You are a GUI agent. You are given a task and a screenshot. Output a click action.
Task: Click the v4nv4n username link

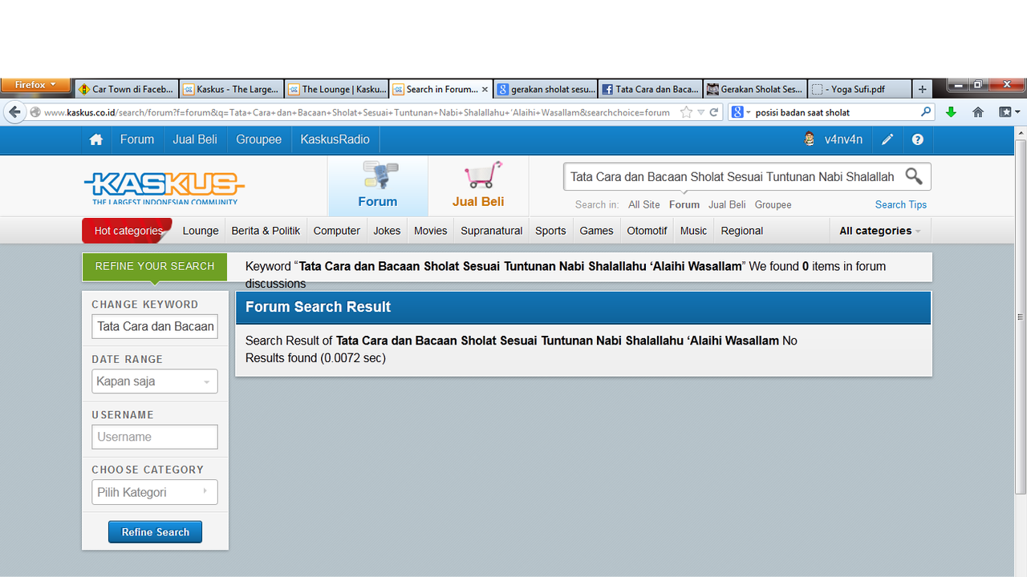[x=843, y=139]
